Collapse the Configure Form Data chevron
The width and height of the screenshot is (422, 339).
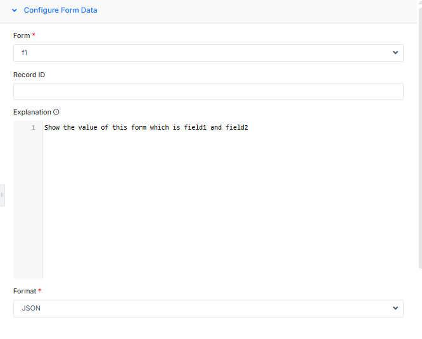(x=14, y=11)
